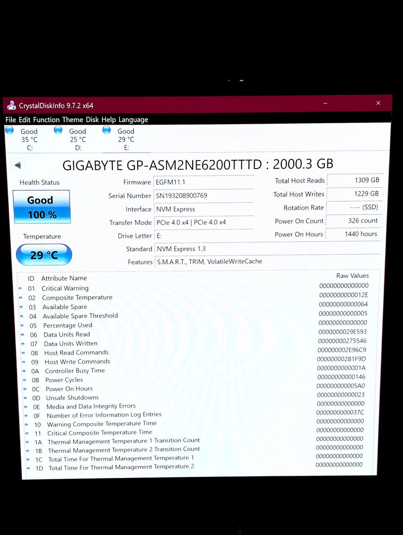The image size is (403, 535).
Task: Click the Transfer Mode field
Action: (204, 222)
